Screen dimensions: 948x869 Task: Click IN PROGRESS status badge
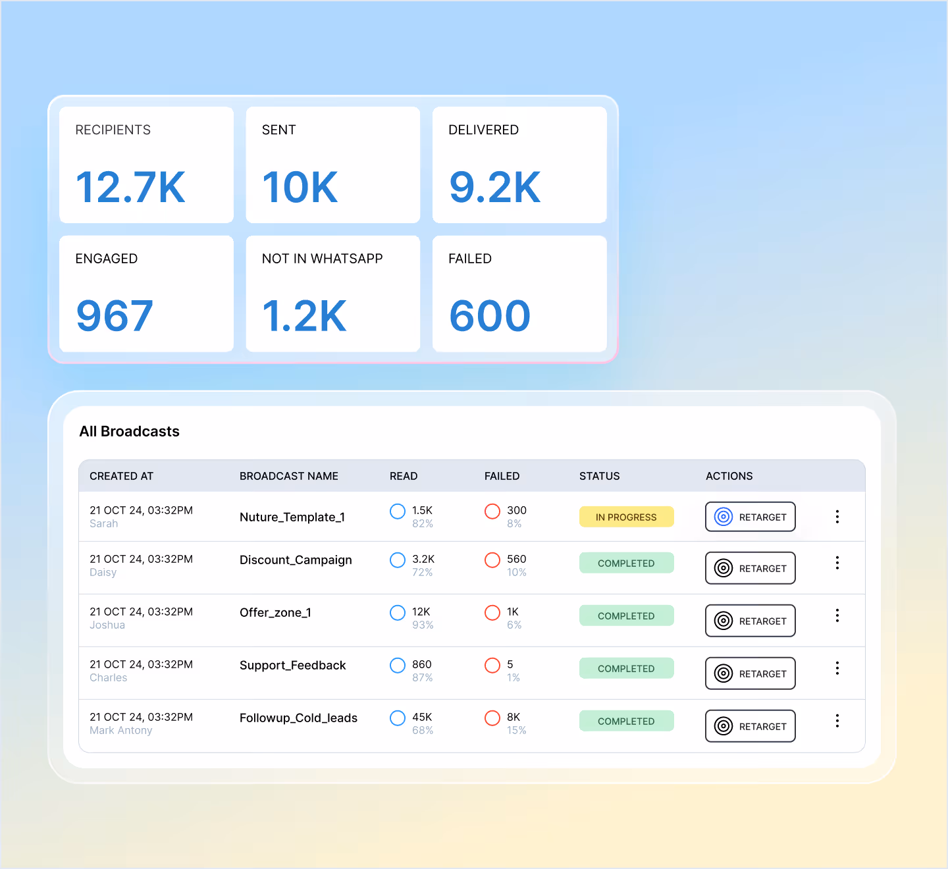click(x=627, y=517)
